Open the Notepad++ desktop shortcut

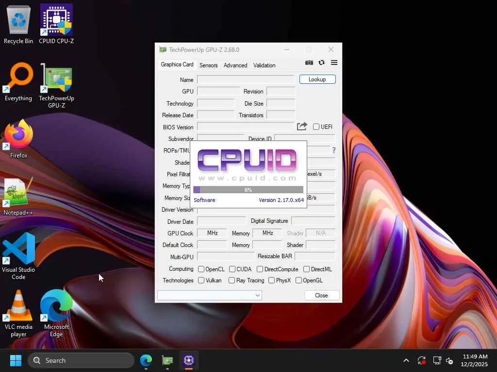point(18,196)
